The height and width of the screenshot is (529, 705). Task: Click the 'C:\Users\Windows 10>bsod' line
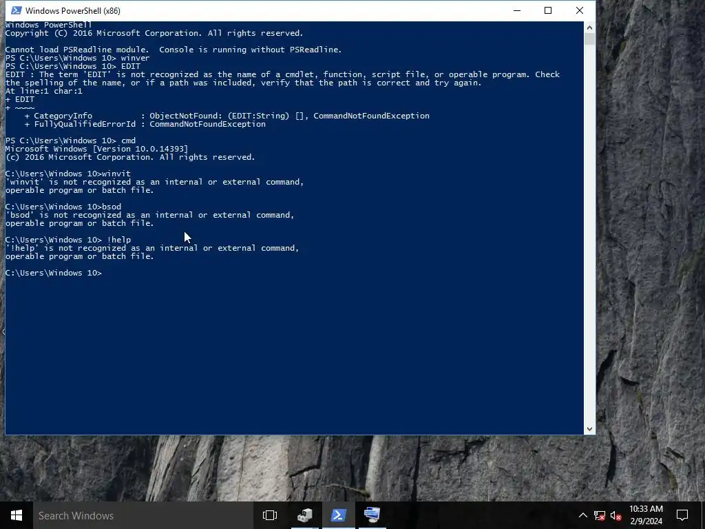(x=63, y=207)
